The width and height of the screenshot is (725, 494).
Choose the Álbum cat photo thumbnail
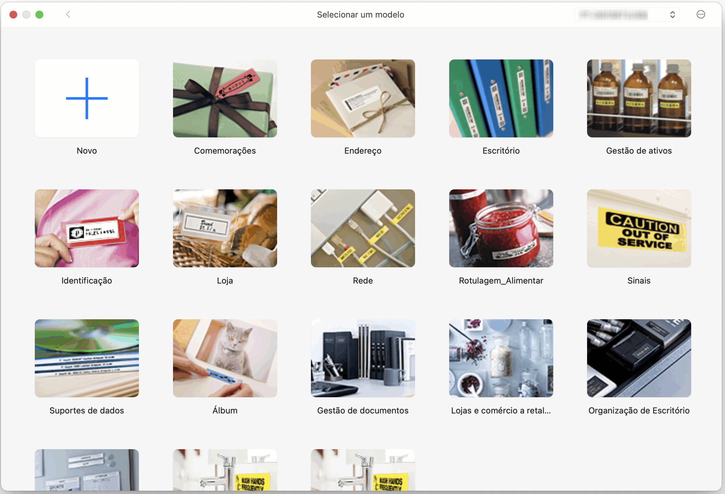[x=225, y=358]
